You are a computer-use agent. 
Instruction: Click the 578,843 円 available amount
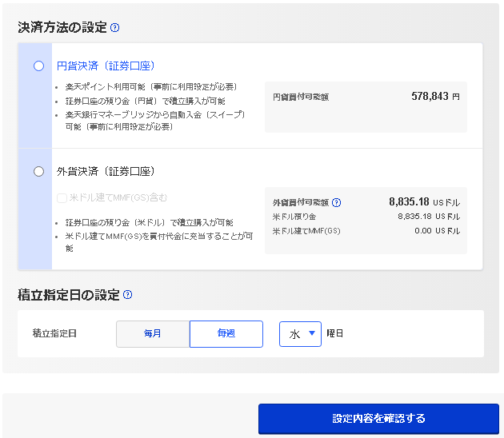point(435,96)
